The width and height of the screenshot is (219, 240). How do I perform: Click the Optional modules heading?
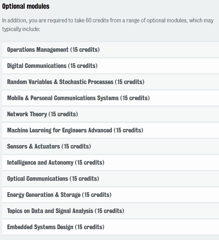pos(26,6)
